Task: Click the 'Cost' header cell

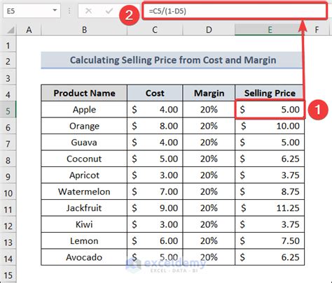Action: coord(155,93)
